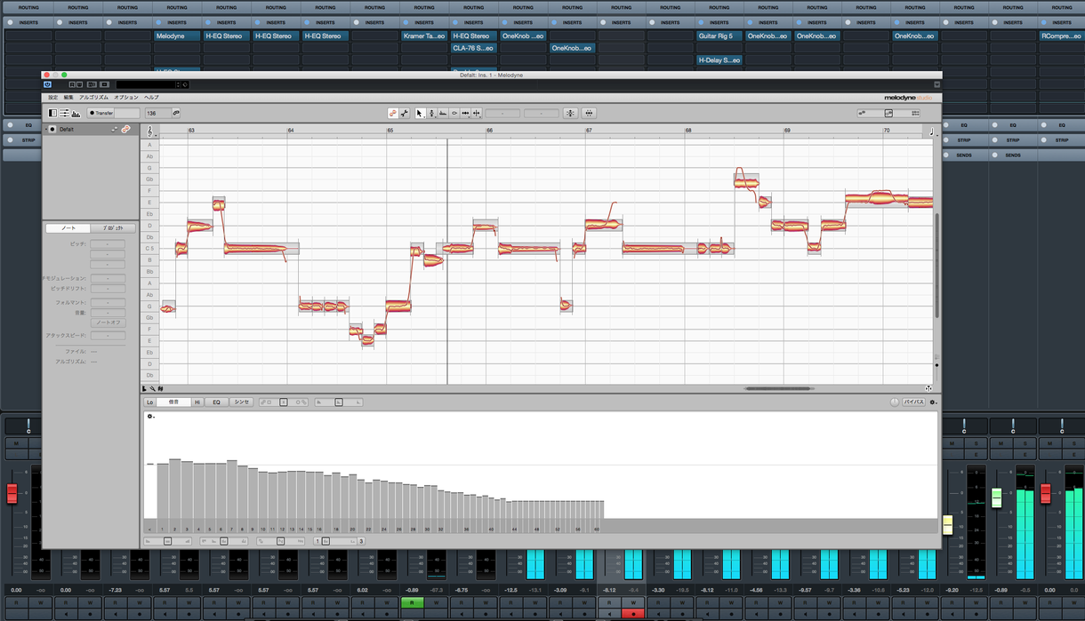Select the pitch tool in Melodyne toolbar
The width and height of the screenshot is (1085, 621).
click(431, 113)
